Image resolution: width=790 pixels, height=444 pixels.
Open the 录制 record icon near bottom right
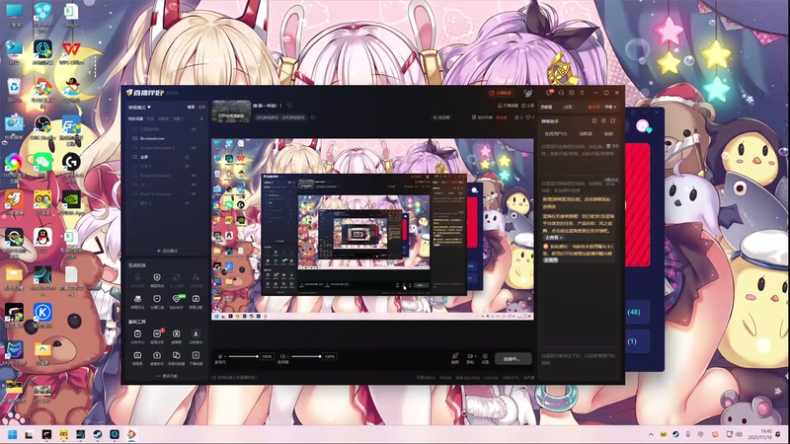pos(470,358)
